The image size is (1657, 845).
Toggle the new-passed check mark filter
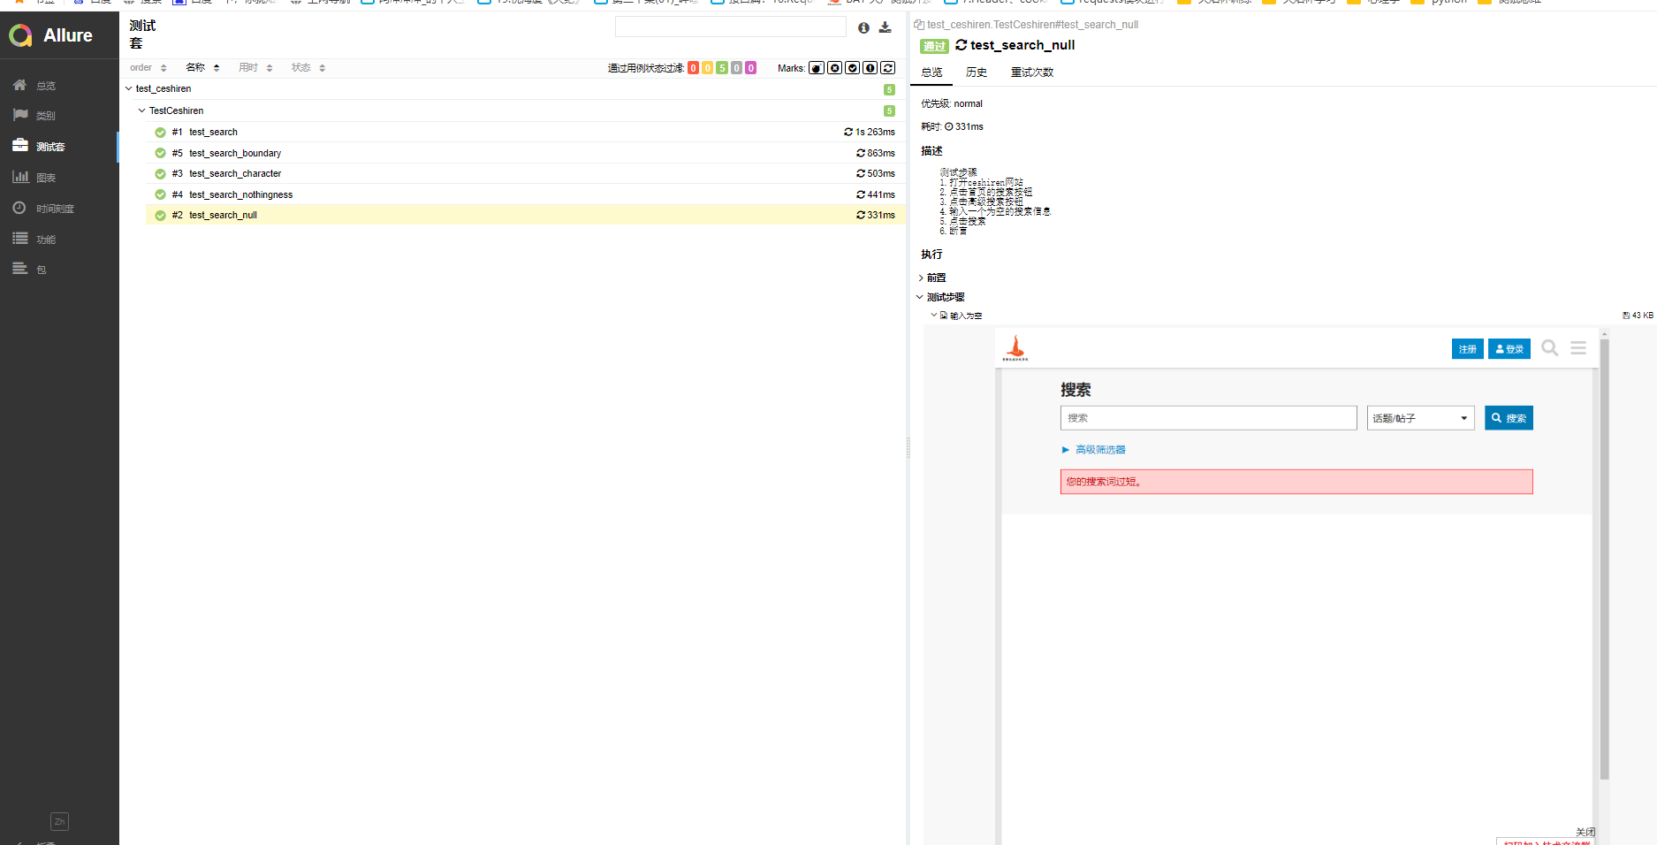tap(852, 68)
